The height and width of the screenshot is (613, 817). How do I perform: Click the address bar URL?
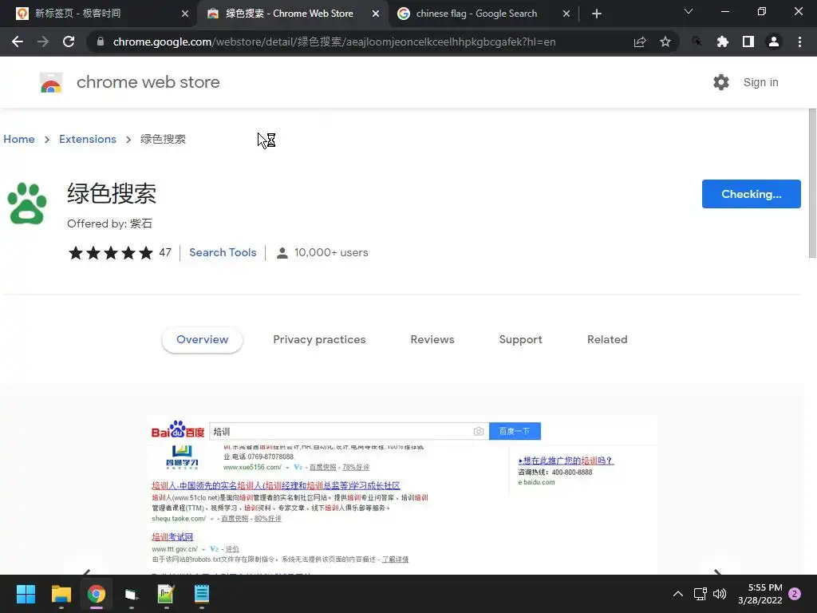tap(334, 42)
